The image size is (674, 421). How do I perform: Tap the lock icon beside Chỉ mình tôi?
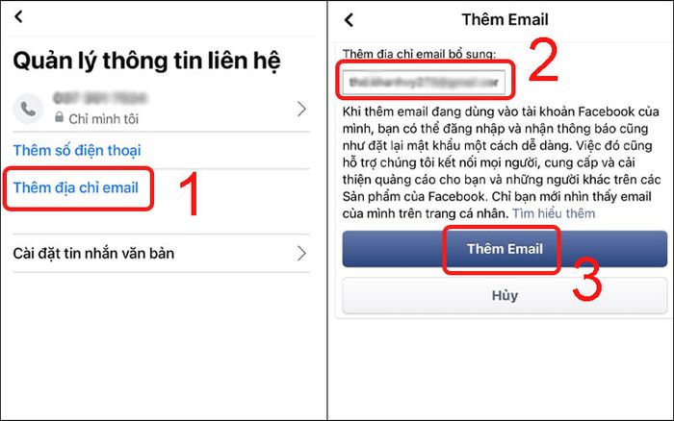pos(60,116)
